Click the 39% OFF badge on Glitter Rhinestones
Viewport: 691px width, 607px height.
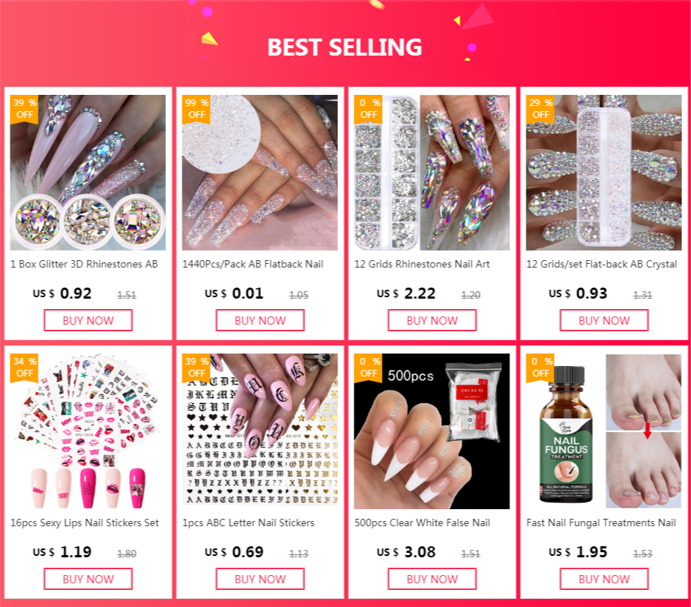click(x=24, y=109)
